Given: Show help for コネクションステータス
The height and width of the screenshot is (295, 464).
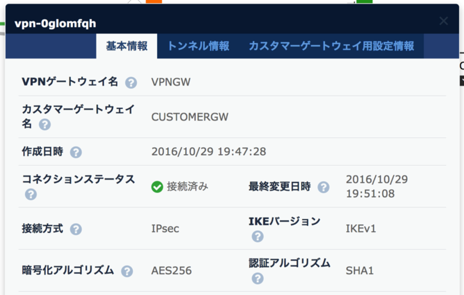Looking at the screenshot, I should pyautogui.click(x=31, y=195).
